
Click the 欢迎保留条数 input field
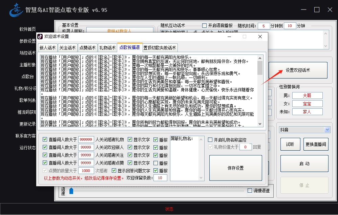pyautogui.click(x=160, y=178)
